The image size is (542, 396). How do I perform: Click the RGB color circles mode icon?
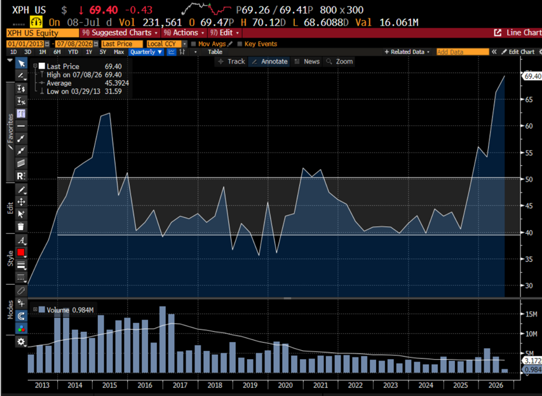tap(21, 329)
